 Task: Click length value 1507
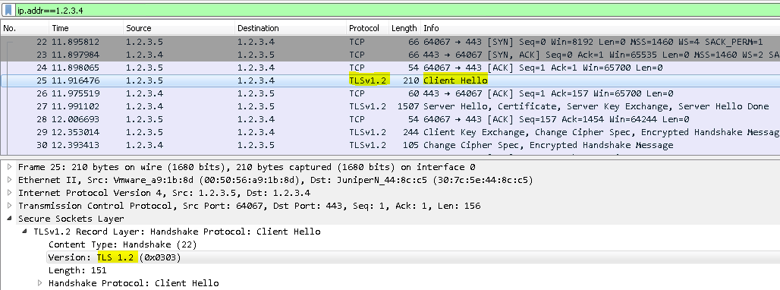tap(409, 106)
